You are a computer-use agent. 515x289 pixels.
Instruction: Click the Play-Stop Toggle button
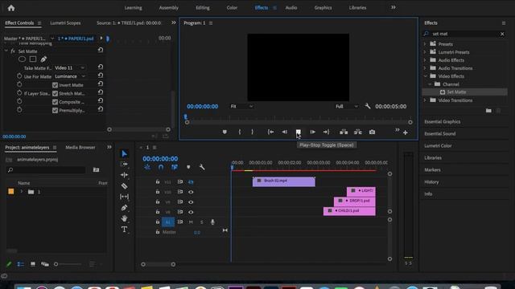tap(299, 132)
